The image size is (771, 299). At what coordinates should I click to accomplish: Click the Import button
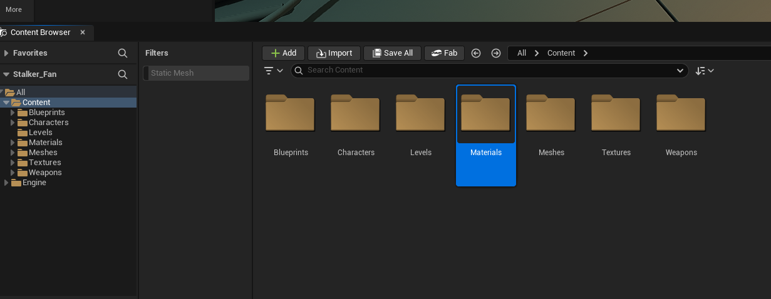click(334, 53)
